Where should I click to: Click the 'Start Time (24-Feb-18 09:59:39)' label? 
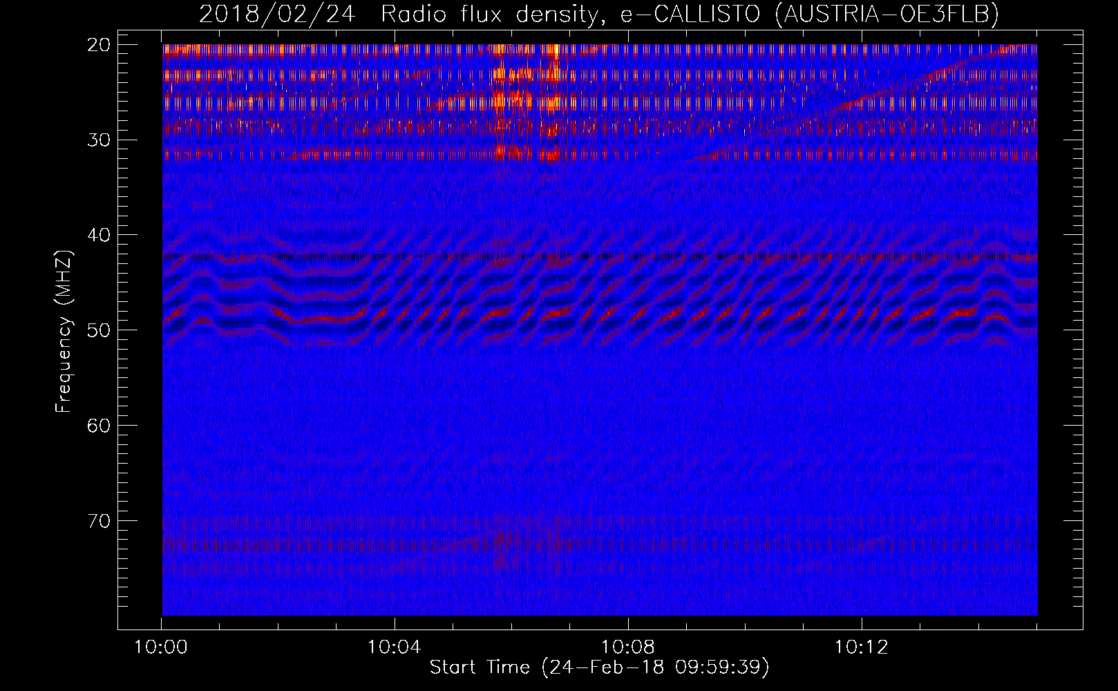[599, 668]
